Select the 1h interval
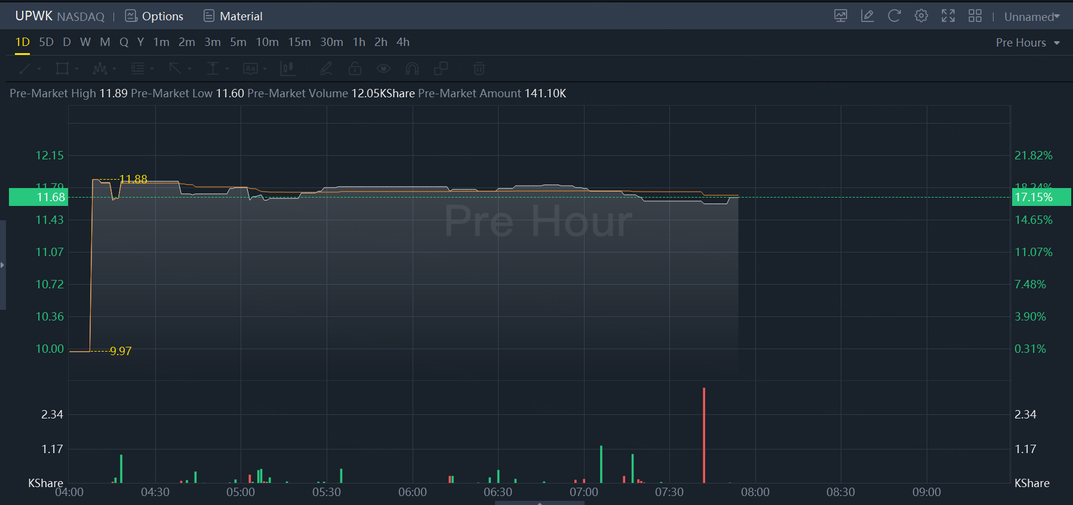This screenshot has height=505, width=1073. 359,42
